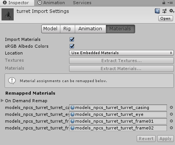The image size is (175, 145).
Task: Expand the On Demand Remap section
Action: (x=2, y=101)
